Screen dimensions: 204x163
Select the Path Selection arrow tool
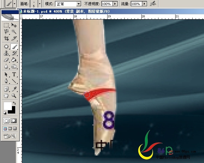pyautogui.click(x=6, y=74)
